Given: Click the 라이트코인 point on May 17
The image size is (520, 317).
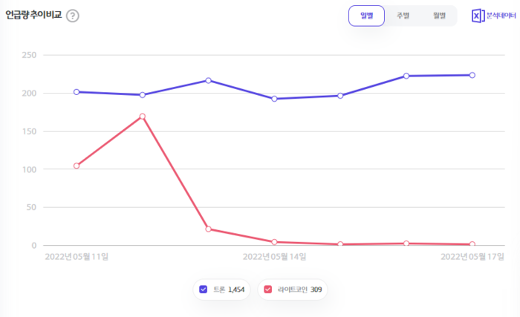Looking at the screenshot, I should pyautogui.click(x=472, y=244).
